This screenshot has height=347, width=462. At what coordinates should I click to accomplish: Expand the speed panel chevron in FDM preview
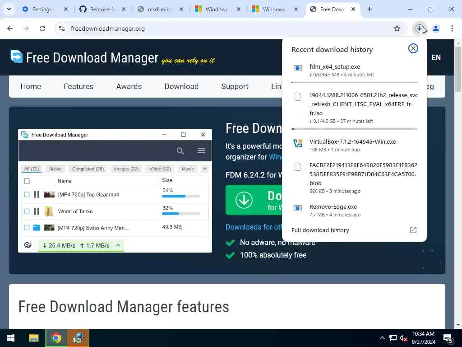(x=118, y=245)
